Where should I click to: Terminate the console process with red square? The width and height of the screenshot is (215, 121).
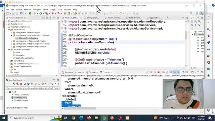click(159, 72)
